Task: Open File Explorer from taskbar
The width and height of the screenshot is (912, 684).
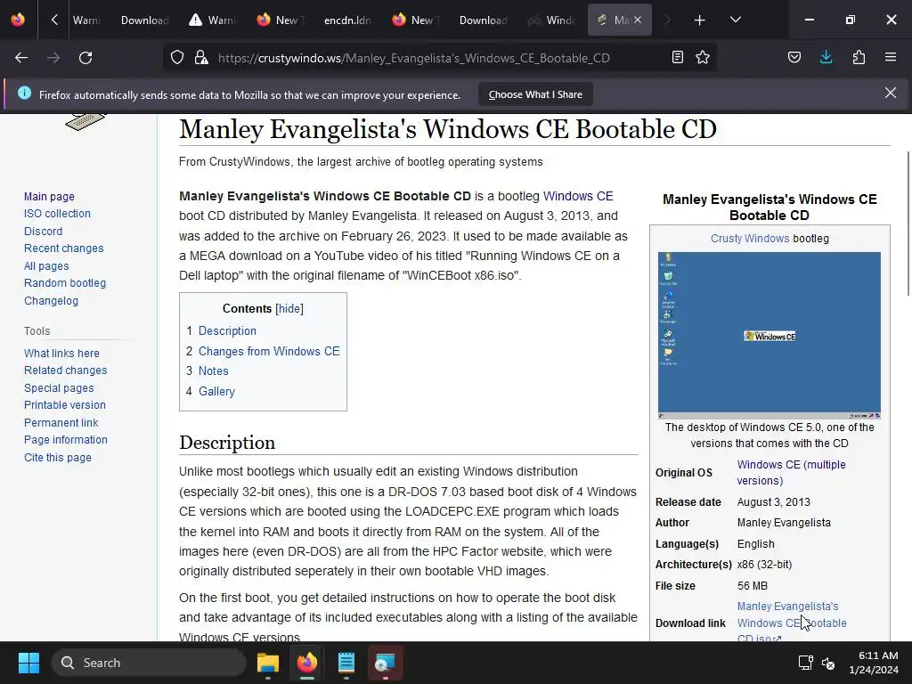Action: 268,663
